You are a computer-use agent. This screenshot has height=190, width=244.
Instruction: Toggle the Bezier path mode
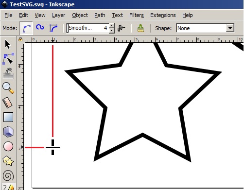26,28
